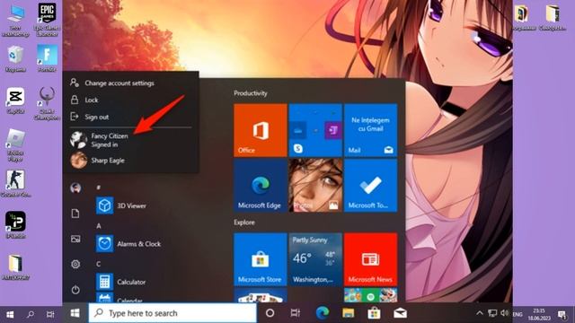
Task: Open Settings gear in the Start menu rail
Action: click(75, 264)
